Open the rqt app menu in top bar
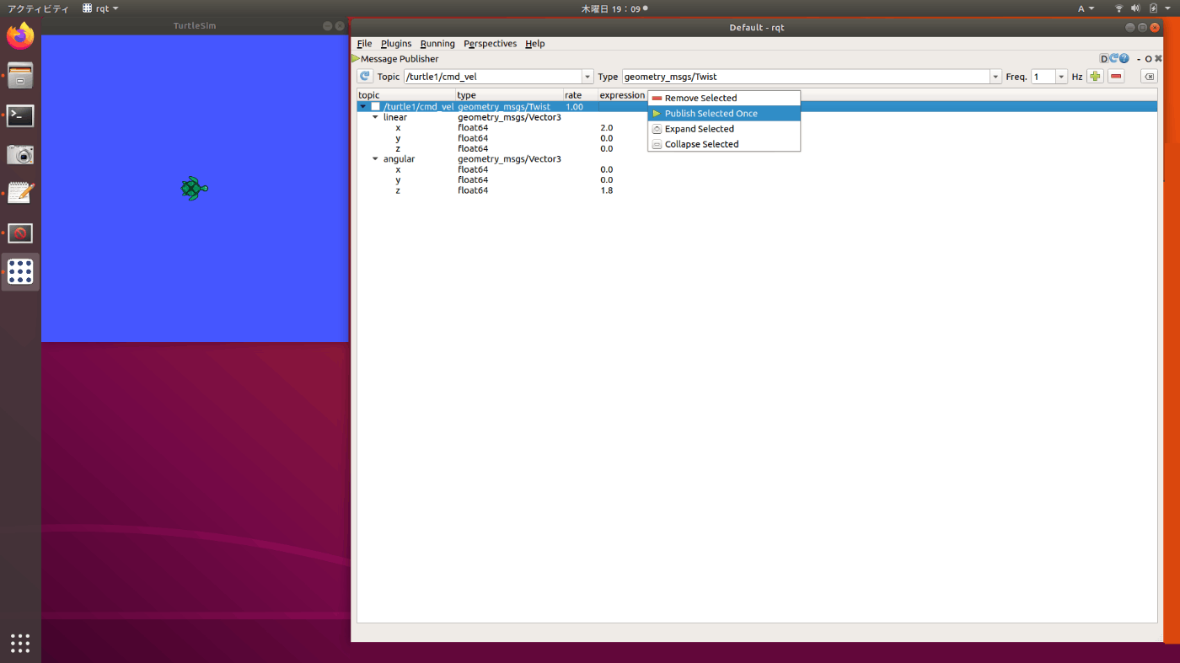Screen dimensions: 1180x663 [x=100, y=8]
